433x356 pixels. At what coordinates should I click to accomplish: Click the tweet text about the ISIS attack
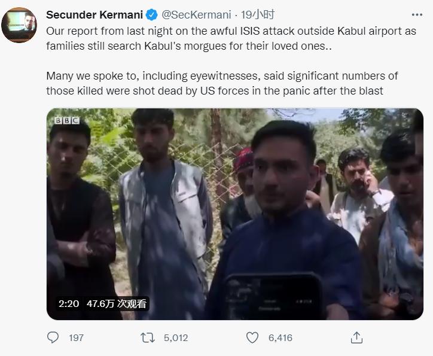pyautogui.click(x=231, y=38)
